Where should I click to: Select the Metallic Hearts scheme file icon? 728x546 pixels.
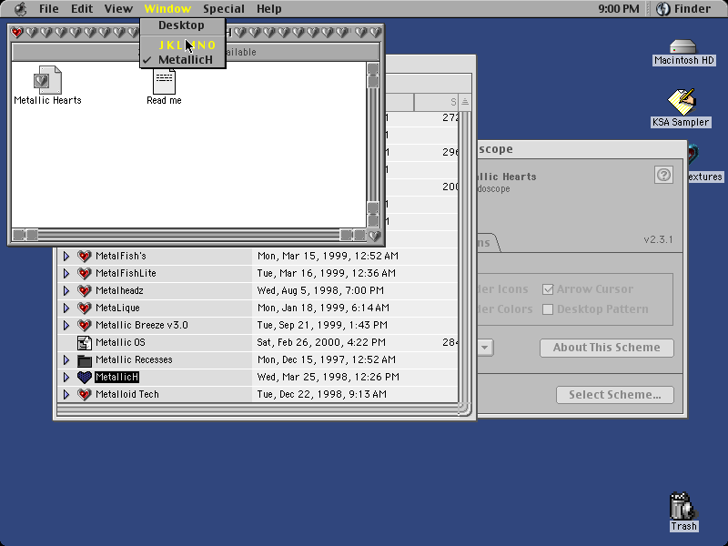(x=47, y=80)
